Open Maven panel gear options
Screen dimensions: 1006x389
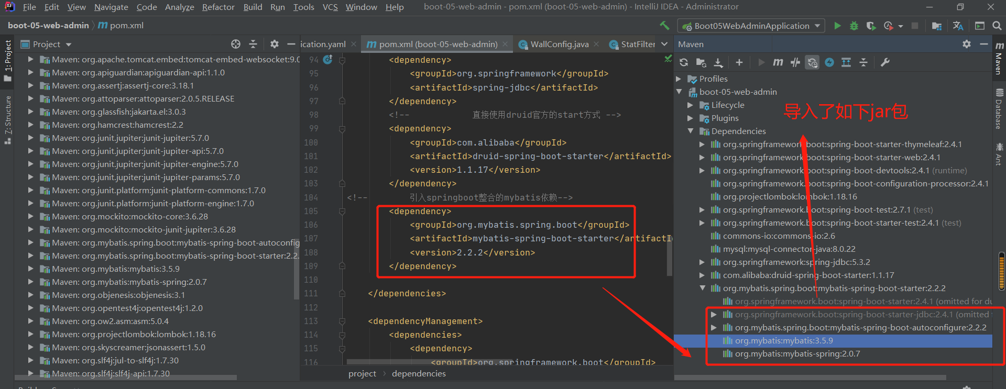[x=967, y=45]
